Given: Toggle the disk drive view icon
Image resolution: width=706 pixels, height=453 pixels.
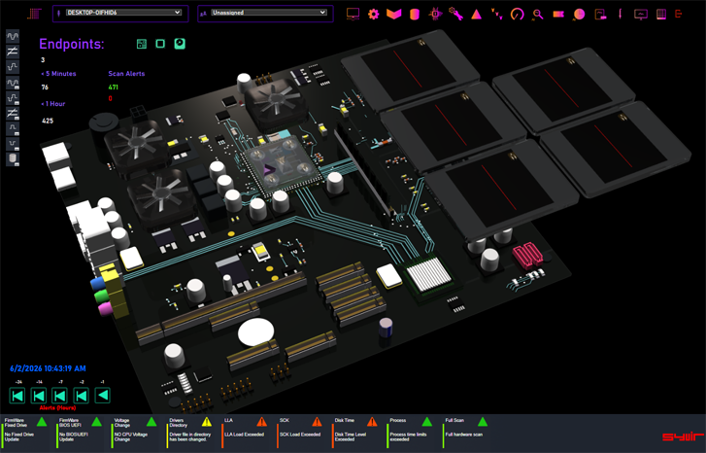Looking at the screenshot, I should click(x=180, y=44).
